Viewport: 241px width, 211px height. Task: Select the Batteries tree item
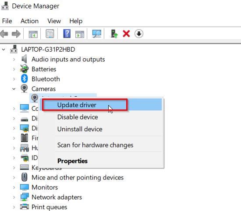[44, 69]
